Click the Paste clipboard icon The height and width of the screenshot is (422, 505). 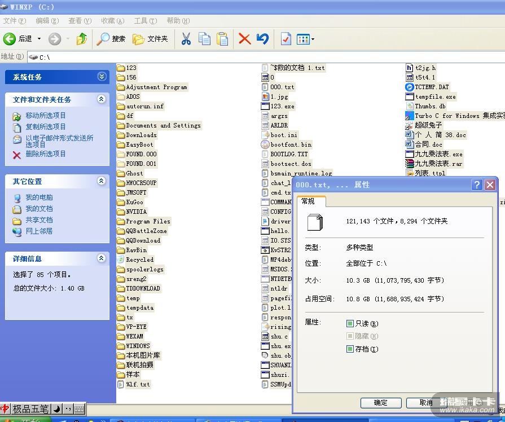pos(223,39)
